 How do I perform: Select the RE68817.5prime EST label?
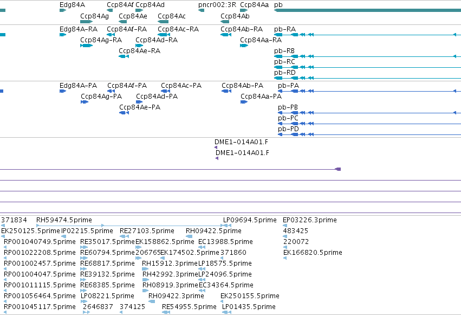coord(107,264)
